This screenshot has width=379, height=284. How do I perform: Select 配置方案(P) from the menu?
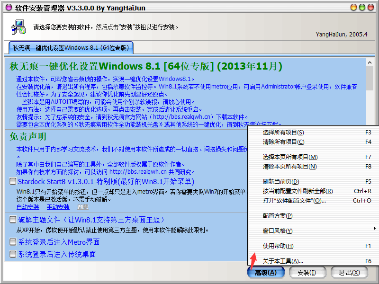point(313,216)
